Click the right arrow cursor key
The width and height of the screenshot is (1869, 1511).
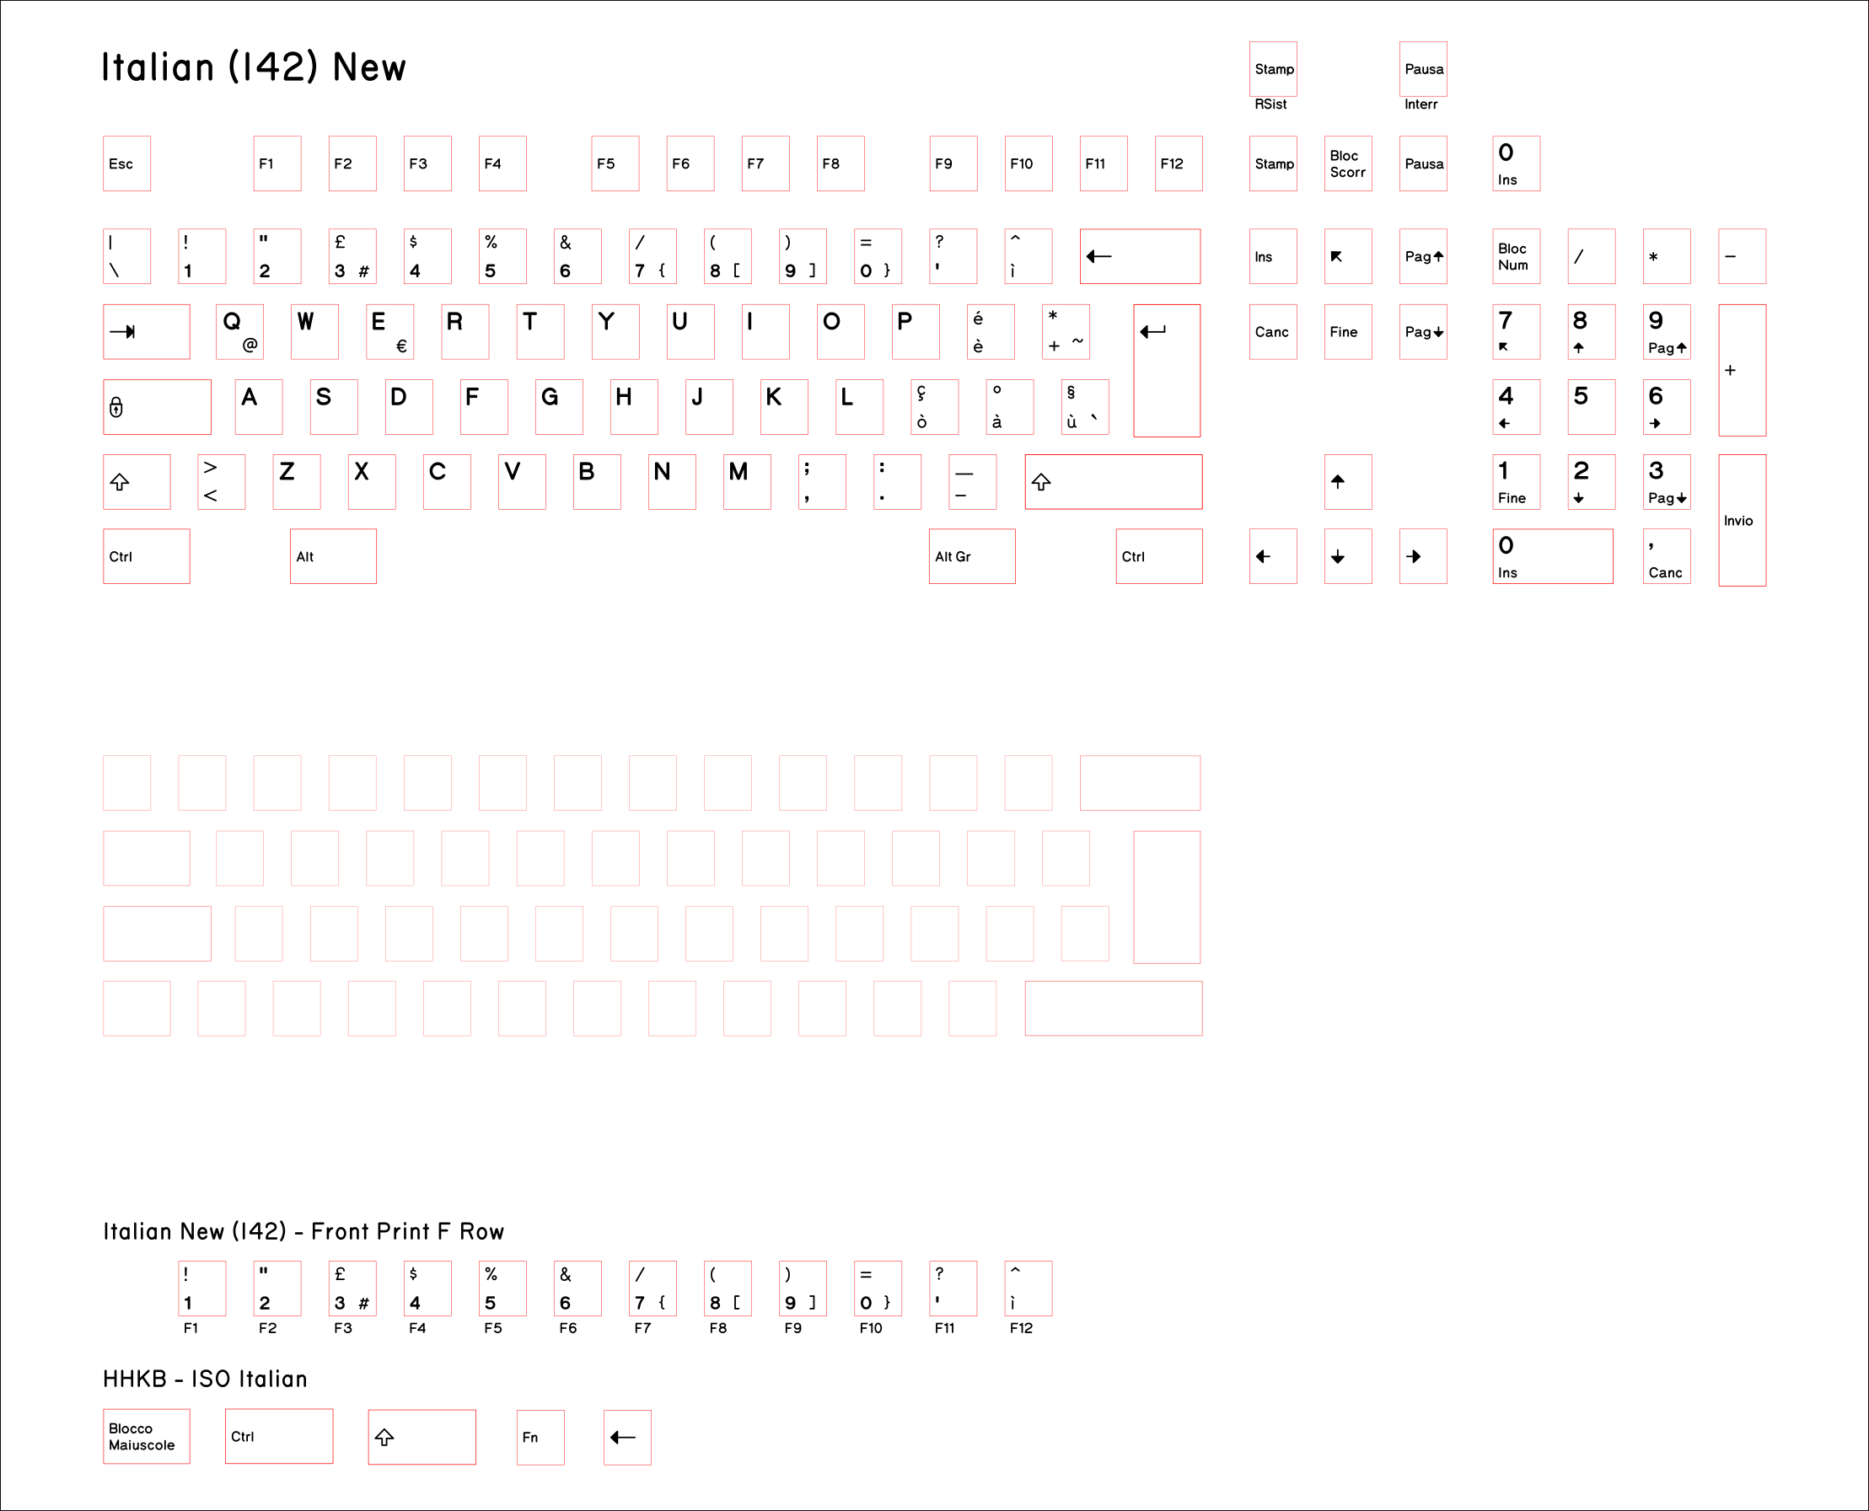click(x=1422, y=556)
